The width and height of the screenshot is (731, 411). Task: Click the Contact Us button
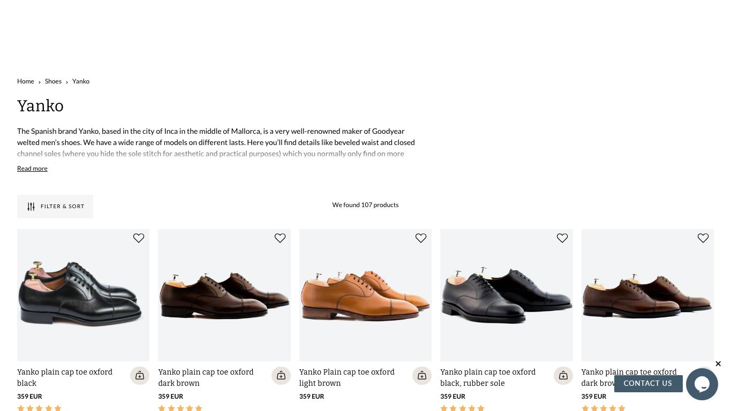648,384
